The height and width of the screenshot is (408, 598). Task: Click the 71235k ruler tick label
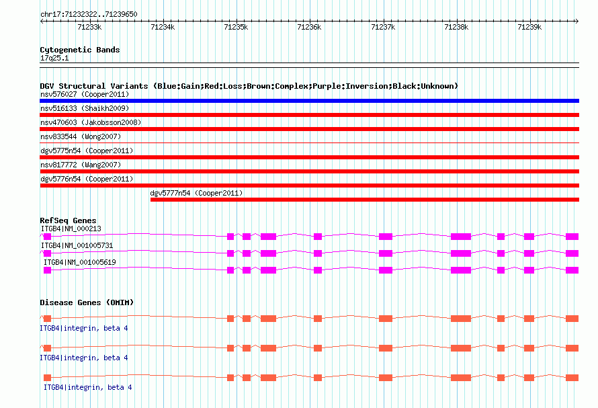[236, 27]
